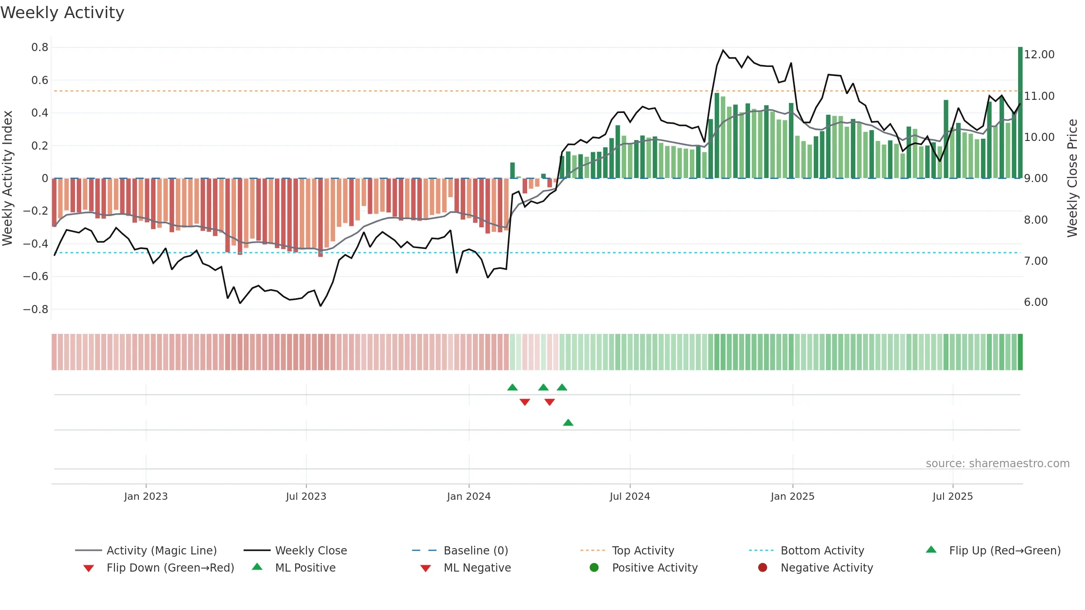This screenshot has height=610, width=1085.
Task: Click the Jul 2024 x-axis label
Action: pos(630,496)
